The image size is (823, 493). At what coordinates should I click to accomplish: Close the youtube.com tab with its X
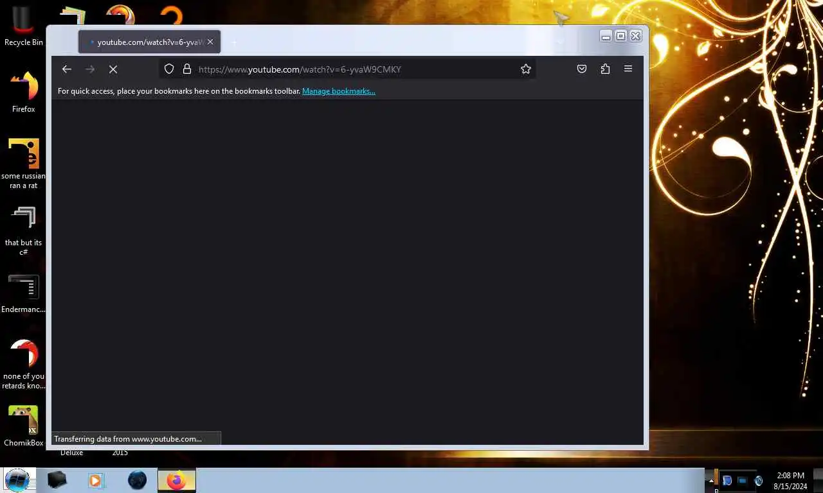click(x=210, y=42)
